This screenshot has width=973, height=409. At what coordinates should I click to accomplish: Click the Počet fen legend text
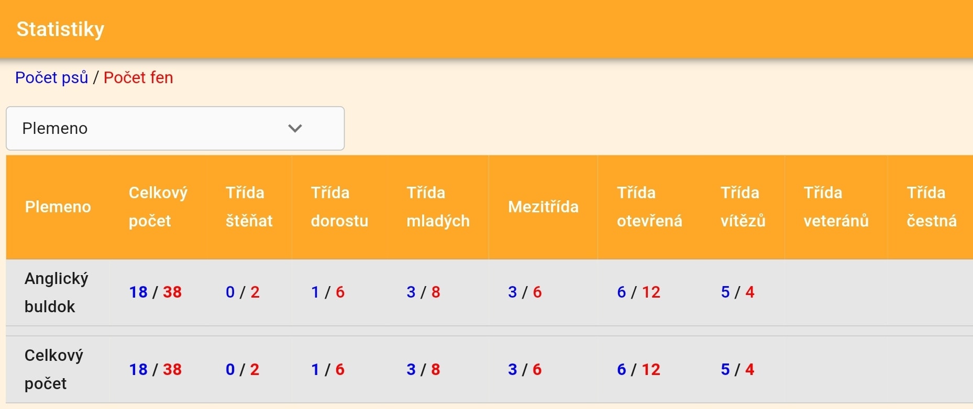pos(138,77)
